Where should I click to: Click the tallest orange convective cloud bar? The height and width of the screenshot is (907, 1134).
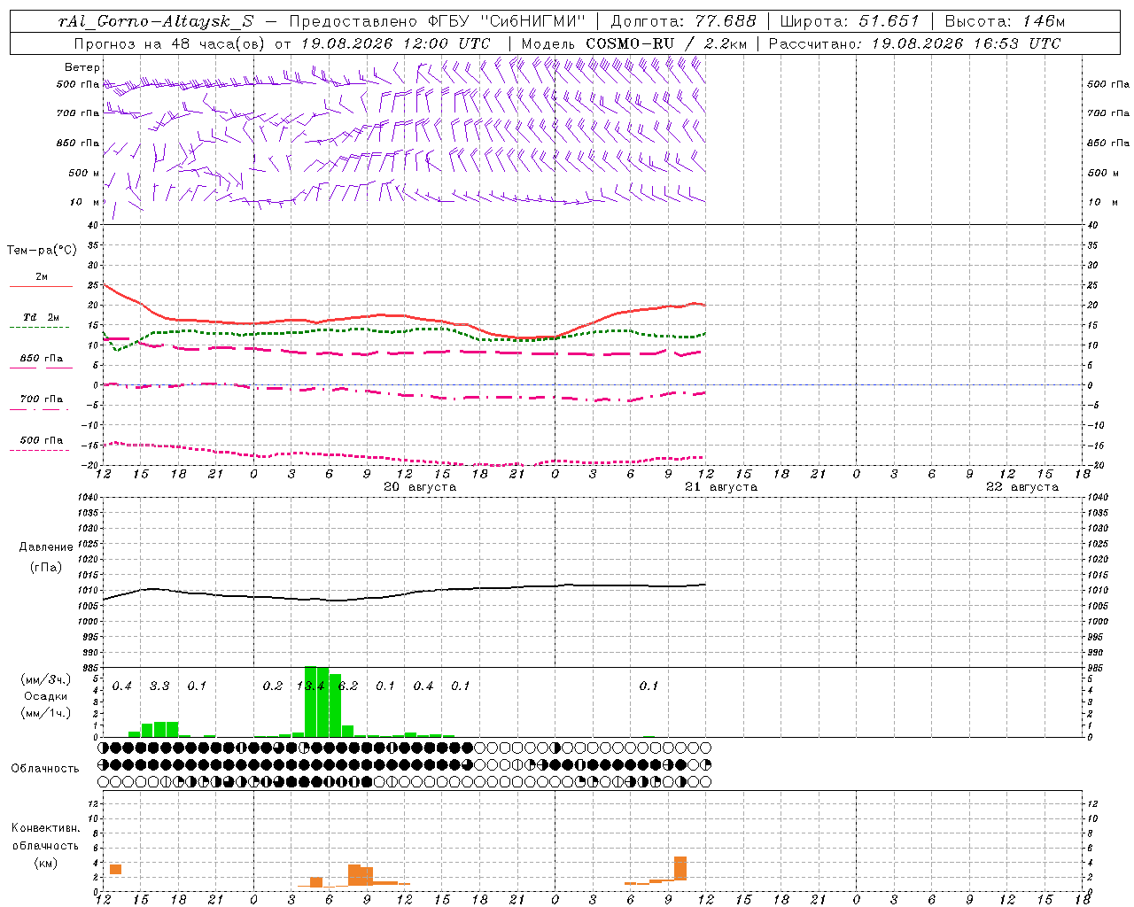(680, 868)
